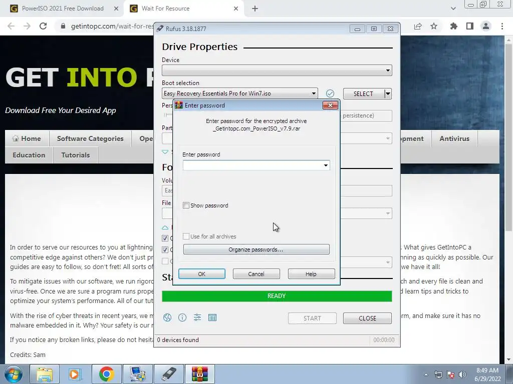513x384 pixels.
Task: Toggle Chrome side panel icon
Action: 470,26
